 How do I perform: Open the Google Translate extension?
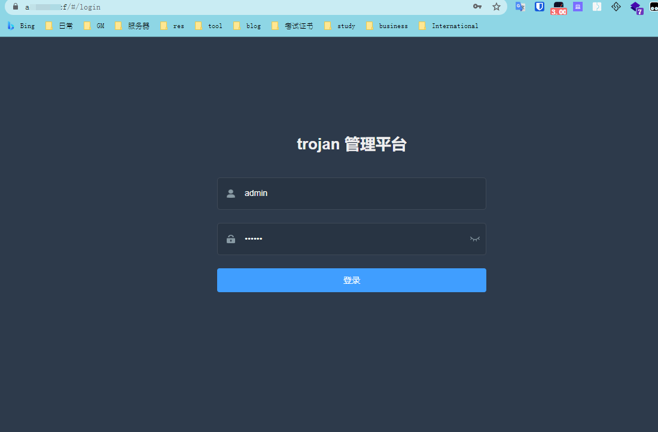[x=520, y=7]
